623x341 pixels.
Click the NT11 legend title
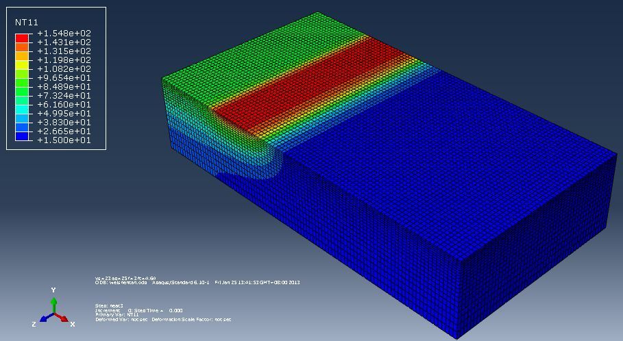[26, 22]
